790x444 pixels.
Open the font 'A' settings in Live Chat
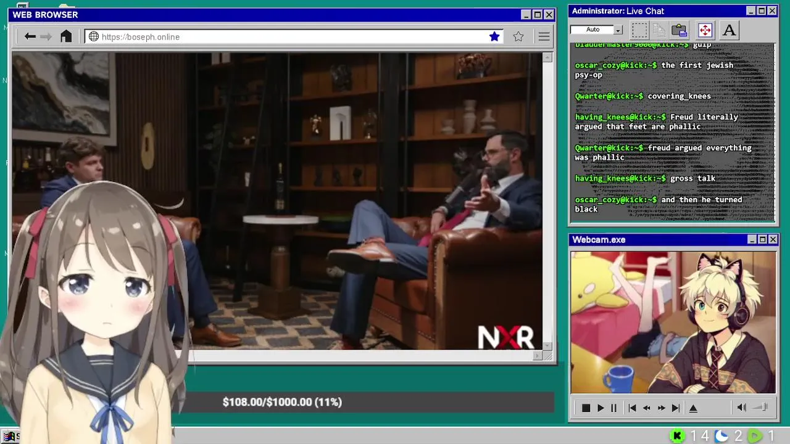point(729,30)
